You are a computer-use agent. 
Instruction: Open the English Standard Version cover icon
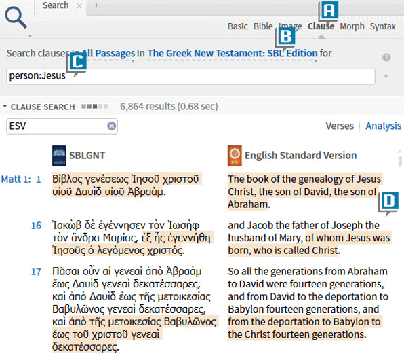235,156
